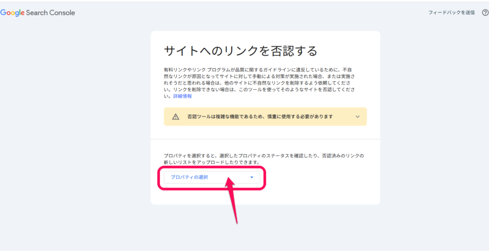Click the paragraph starting with 有料リンクやリンク

[x=259, y=83]
